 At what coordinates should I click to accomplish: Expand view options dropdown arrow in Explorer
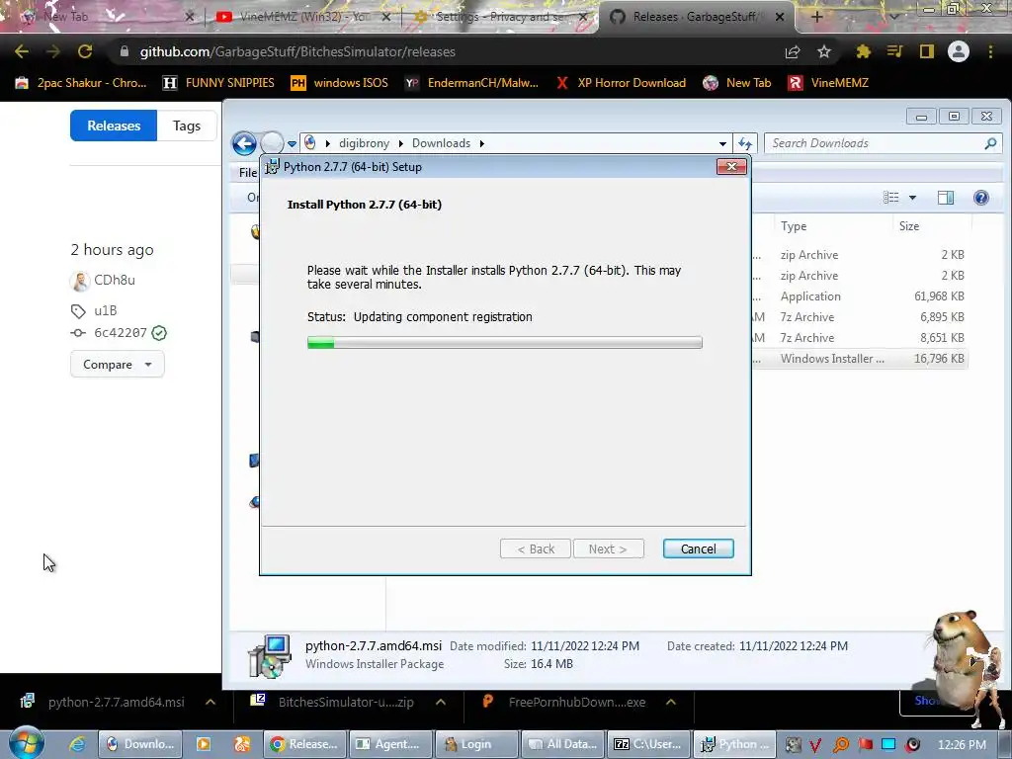[912, 198]
